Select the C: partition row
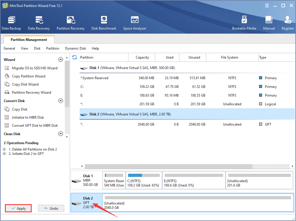The width and height of the screenshot is (296, 221). 187,87
